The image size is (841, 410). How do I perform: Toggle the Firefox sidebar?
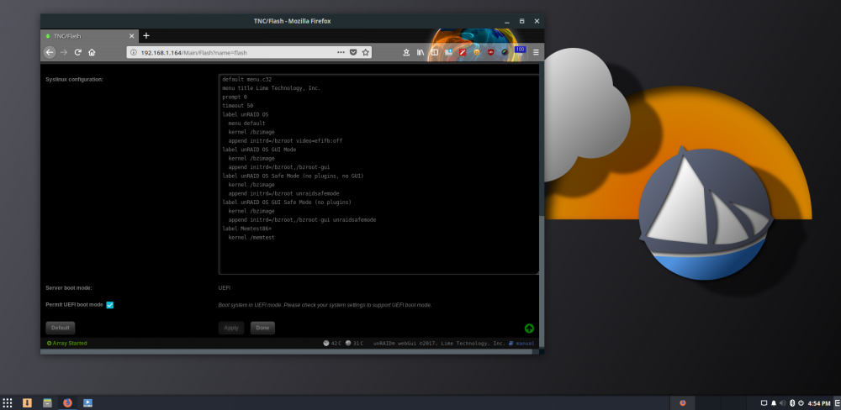tap(435, 53)
